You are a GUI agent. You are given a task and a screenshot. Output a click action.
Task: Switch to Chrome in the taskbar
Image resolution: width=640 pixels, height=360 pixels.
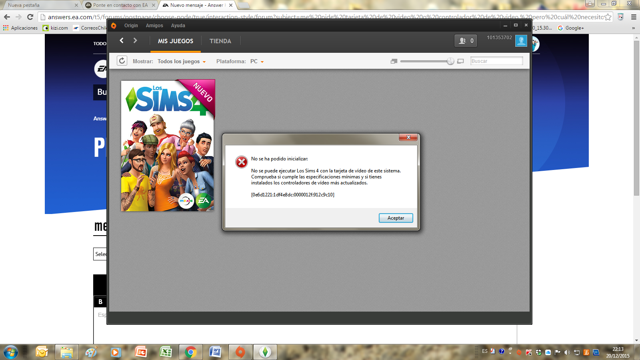(x=191, y=352)
